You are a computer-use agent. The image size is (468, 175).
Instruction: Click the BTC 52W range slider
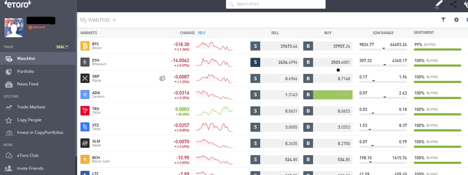383,48
